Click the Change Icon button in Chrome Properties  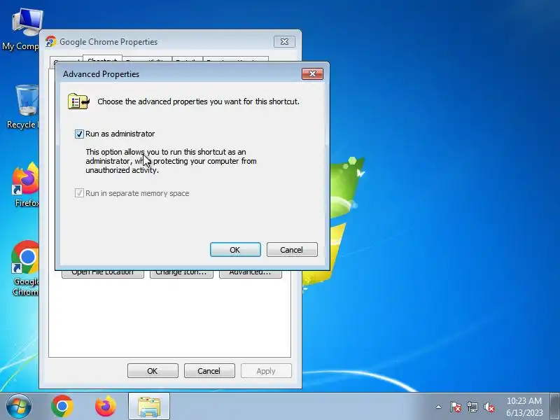[x=181, y=274]
